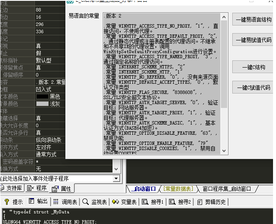Click the 一键易赋值代码 button

coord(253,40)
